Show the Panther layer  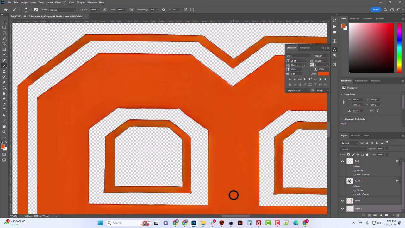(342, 181)
